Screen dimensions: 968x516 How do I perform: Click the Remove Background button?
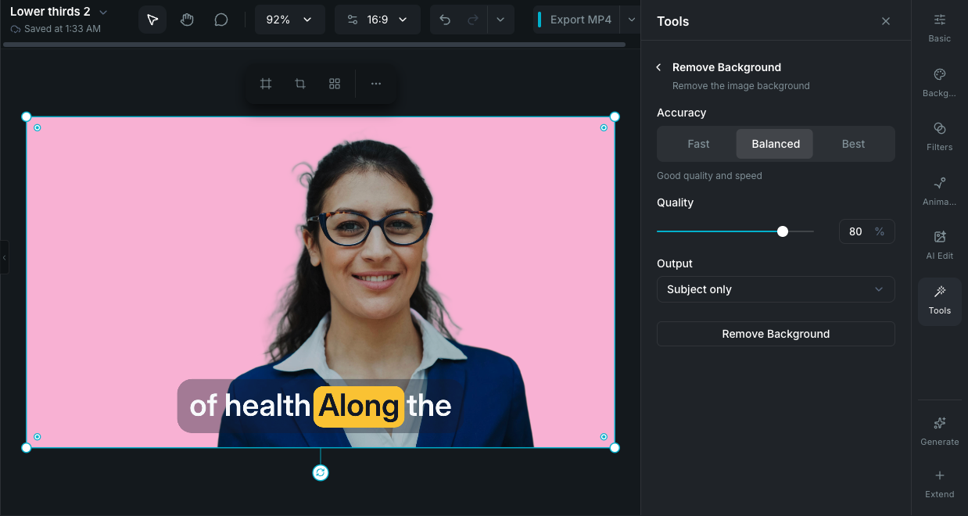click(x=775, y=334)
